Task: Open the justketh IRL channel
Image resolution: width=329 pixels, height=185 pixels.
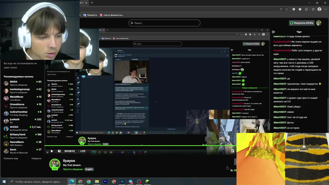Action: (22, 121)
